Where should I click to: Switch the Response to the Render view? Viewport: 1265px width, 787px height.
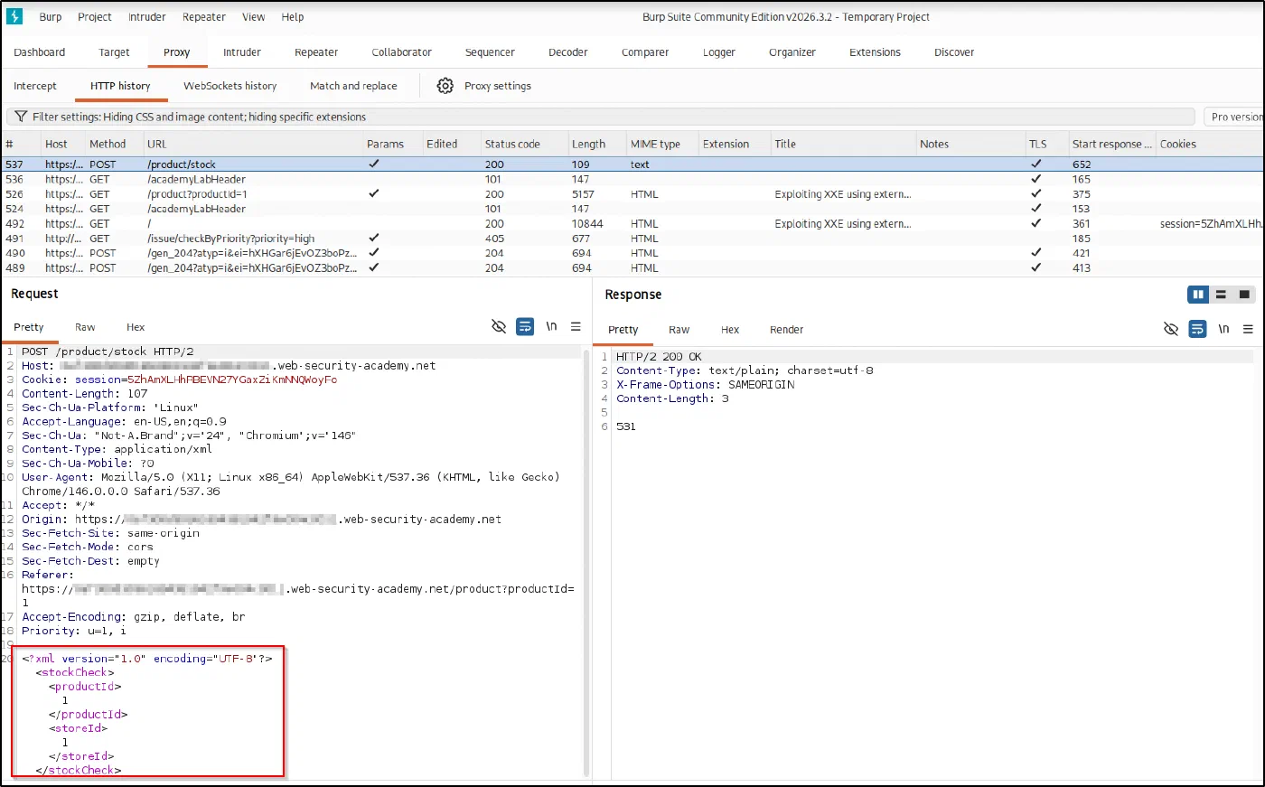coord(787,330)
